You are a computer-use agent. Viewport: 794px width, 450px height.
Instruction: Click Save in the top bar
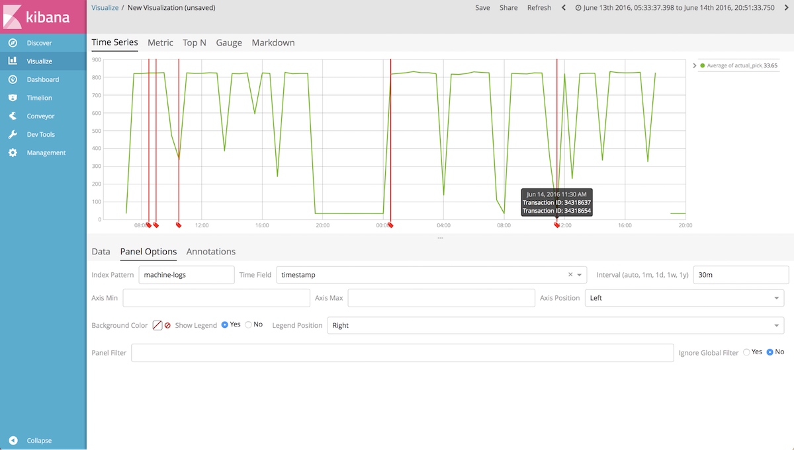click(x=482, y=8)
